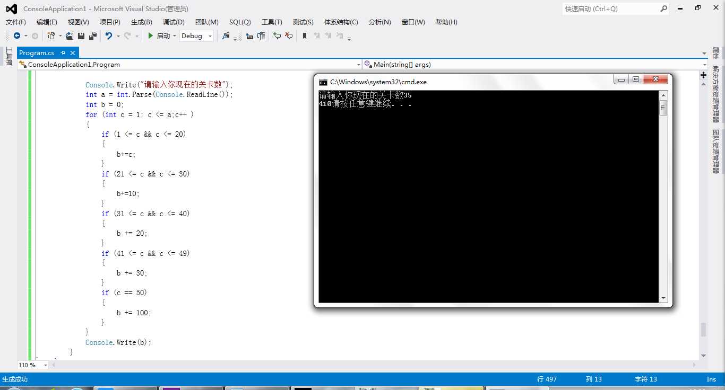
Task: Switch to the Program.cs editor tab
Action: [x=37, y=53]
